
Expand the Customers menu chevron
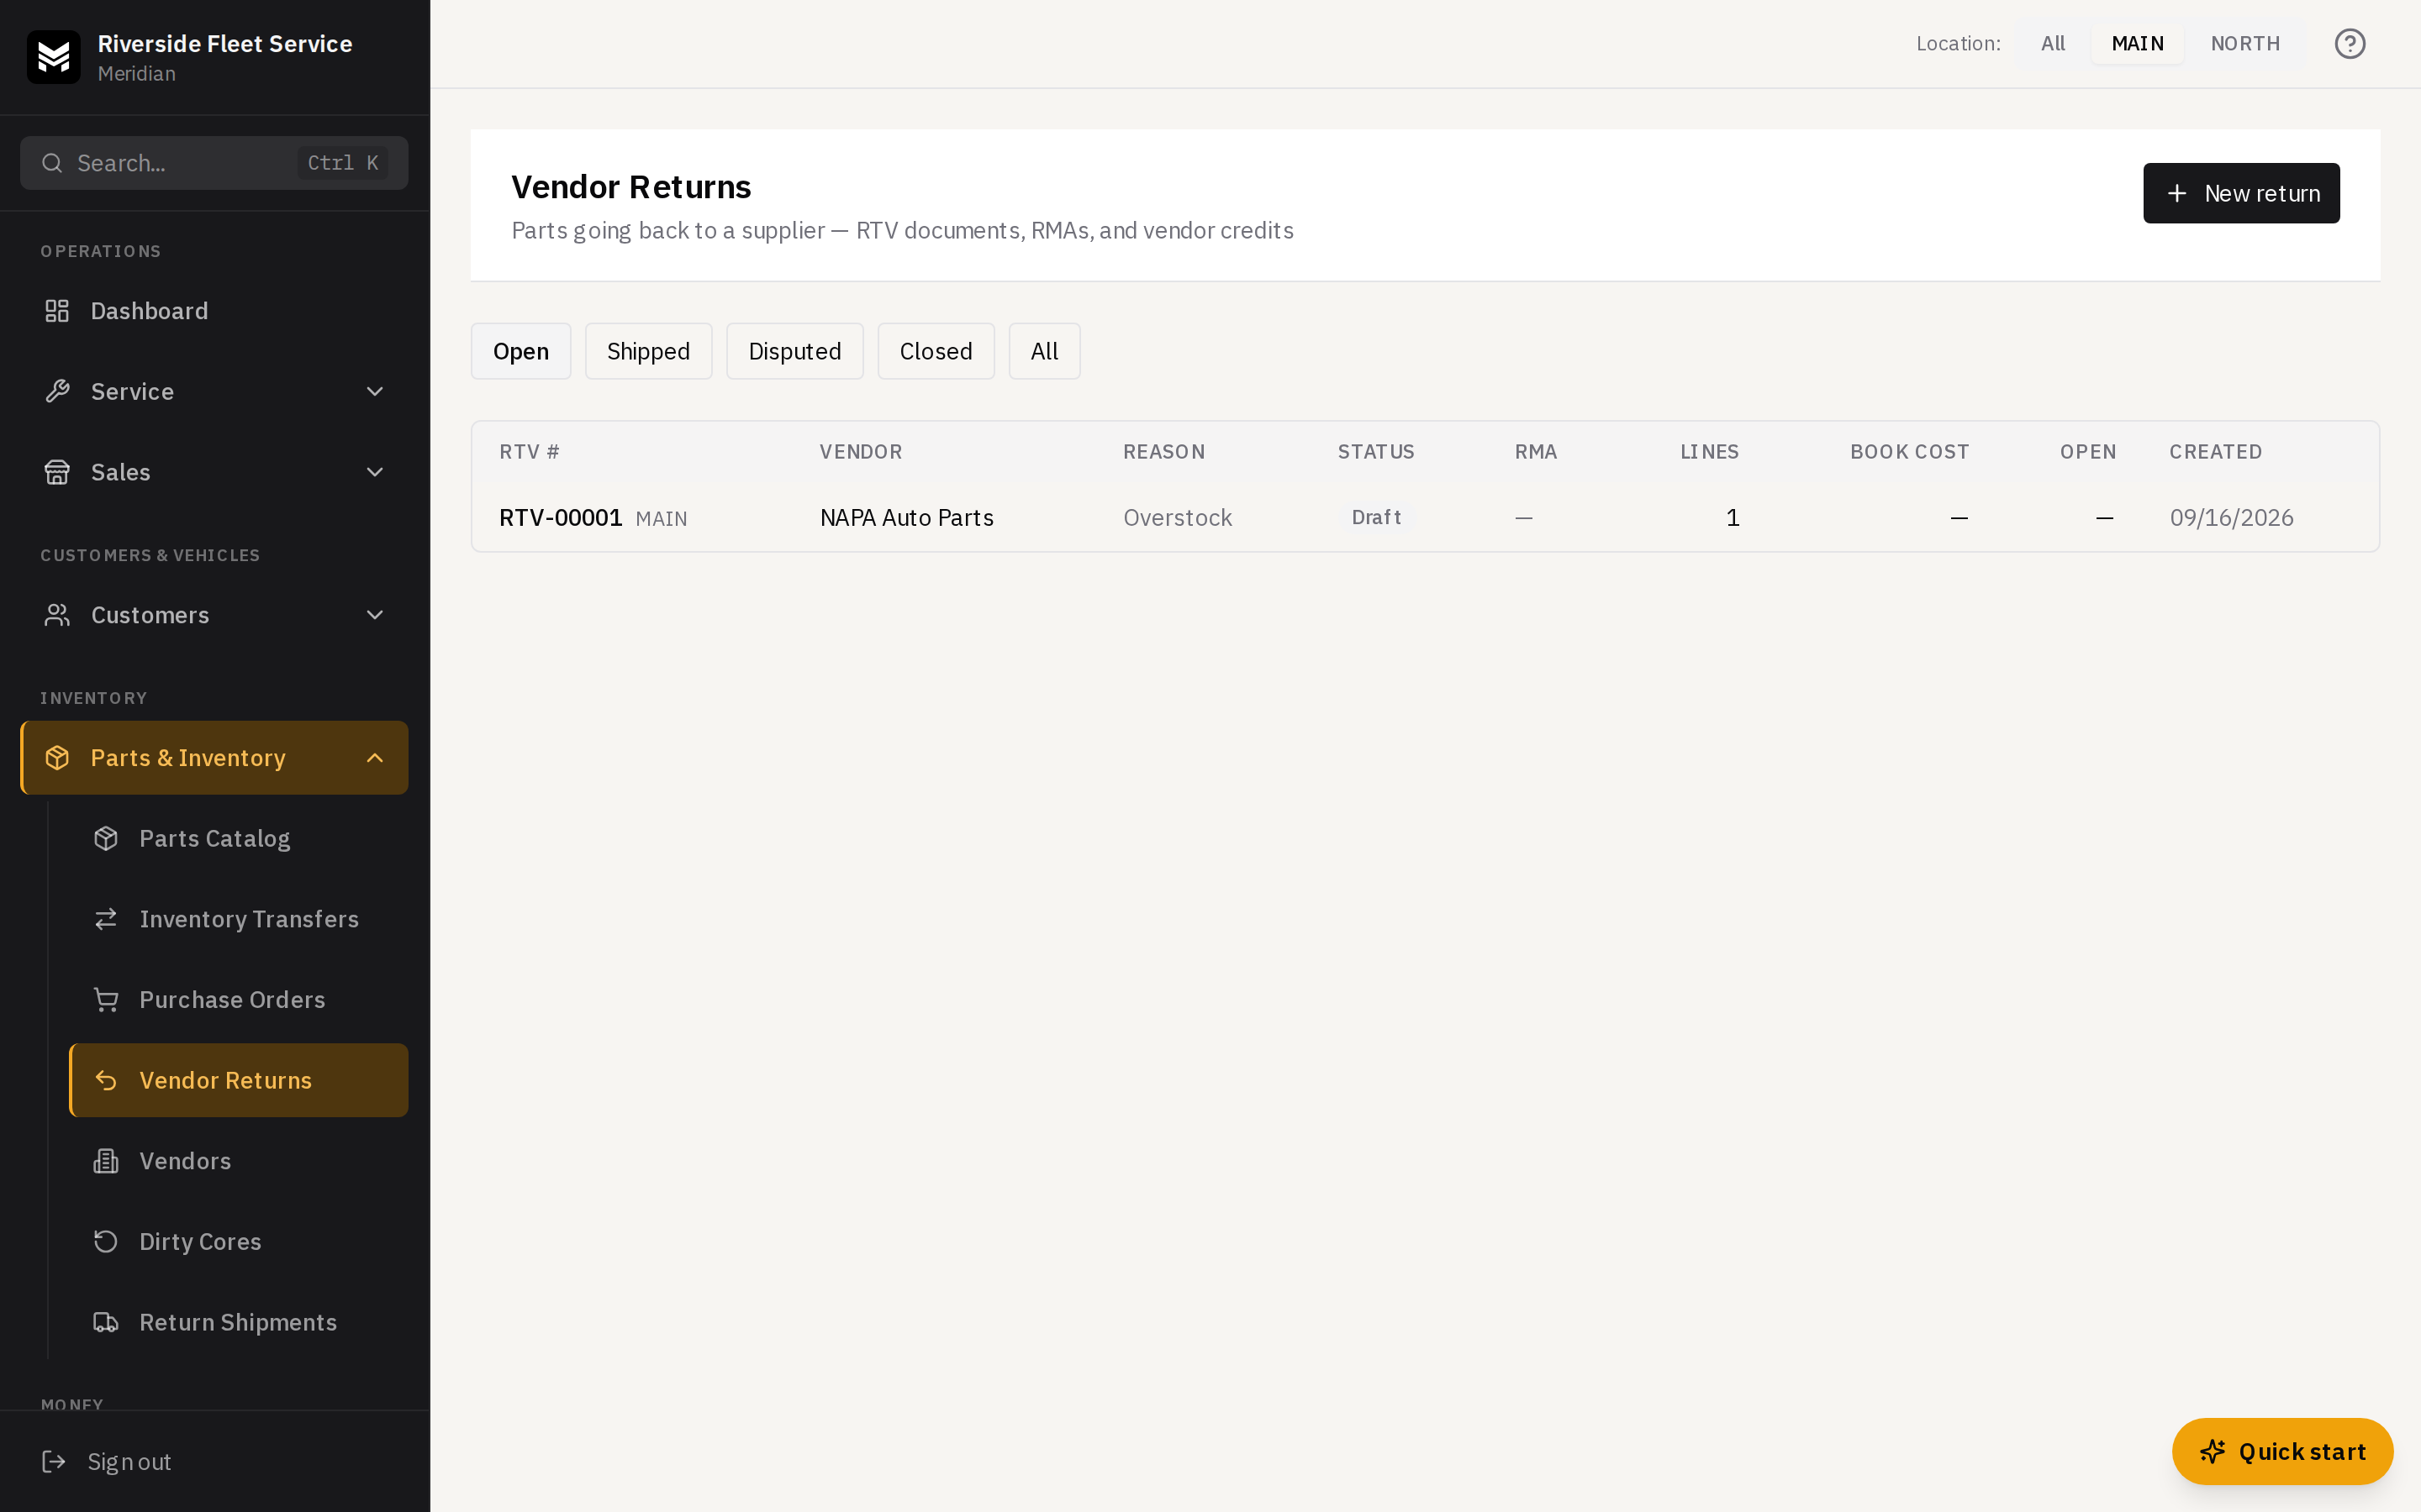375,615
